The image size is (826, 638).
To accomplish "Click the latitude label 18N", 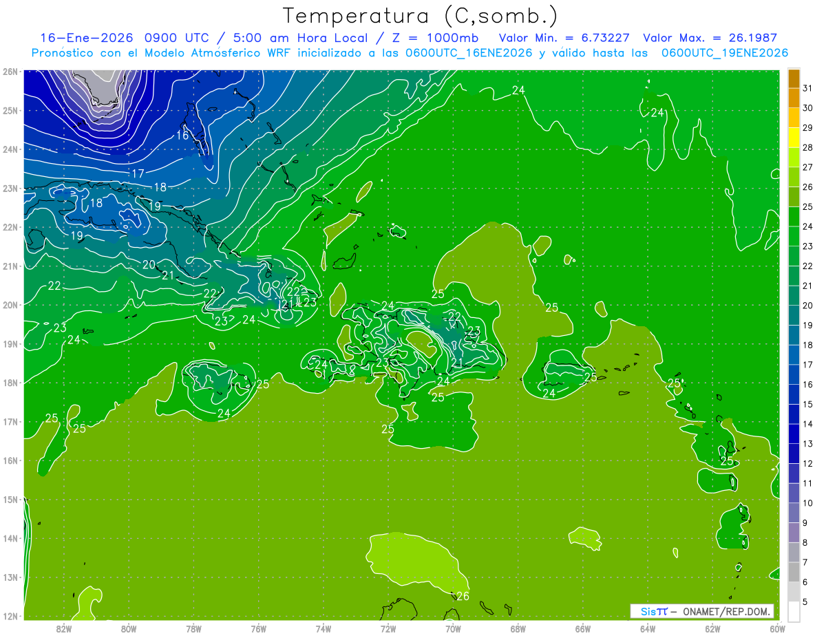I will 10,383.
